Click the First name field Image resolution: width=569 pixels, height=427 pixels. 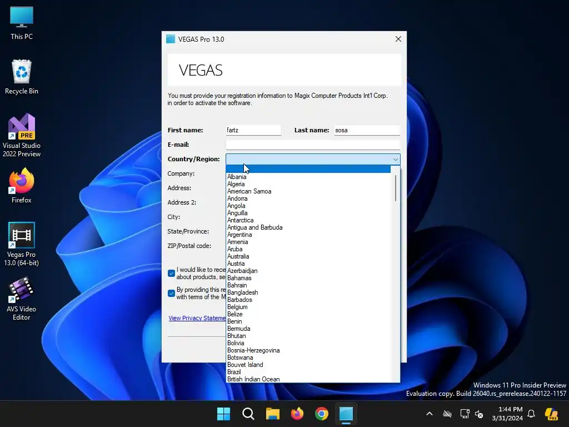click(x=253, y=130)
